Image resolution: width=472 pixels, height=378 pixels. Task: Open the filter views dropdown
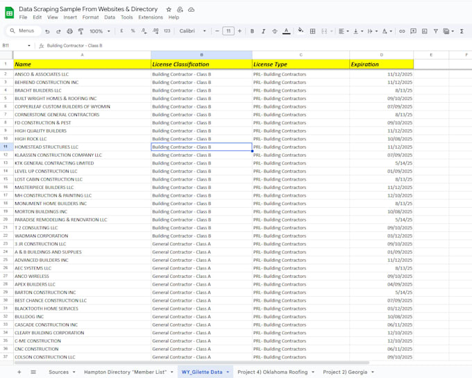coord(448,31)
